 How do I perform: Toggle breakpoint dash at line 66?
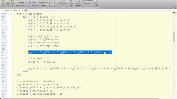click(x=6, y=68)
